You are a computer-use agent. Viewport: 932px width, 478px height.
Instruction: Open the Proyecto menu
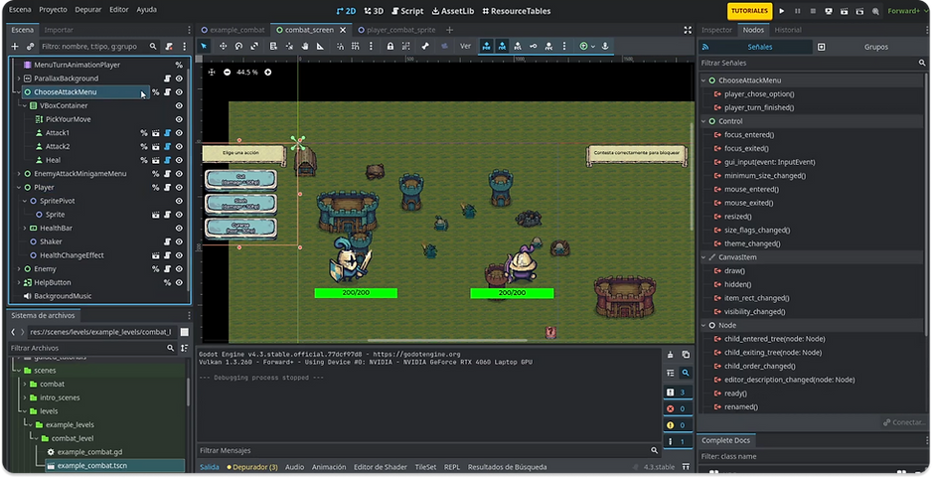(x=53, y=10)
